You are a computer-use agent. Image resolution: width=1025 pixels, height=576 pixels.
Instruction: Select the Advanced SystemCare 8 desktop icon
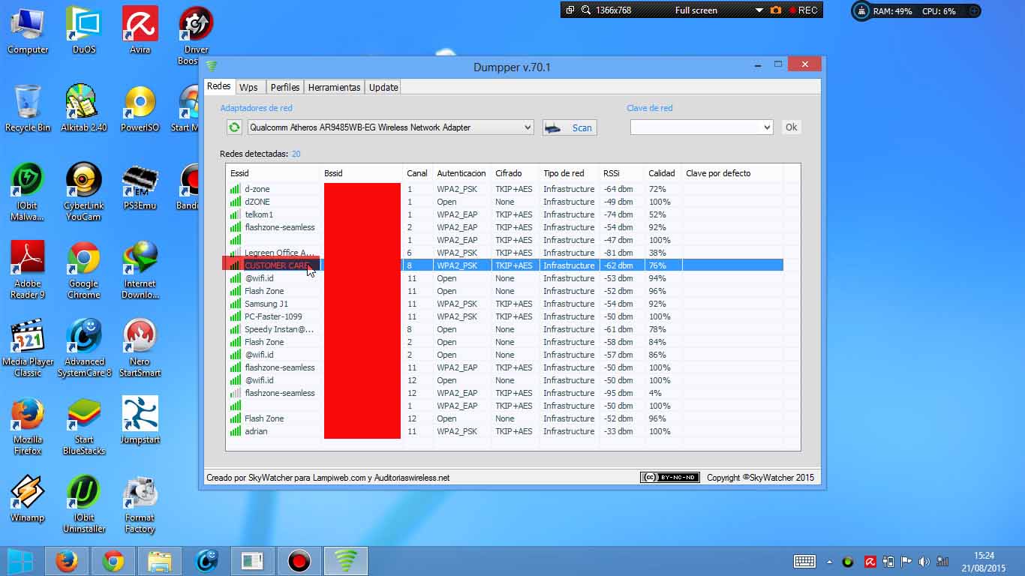coord(84,348)
